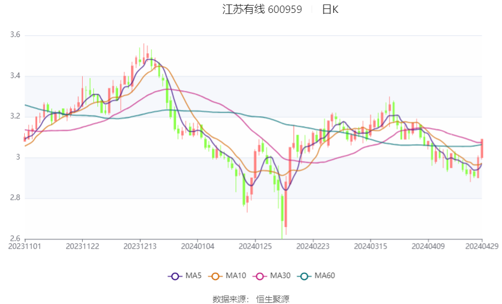This screenshot has height=304, width=502.
Task: Click the x-axis date 20231101
Action: tap(25, 247)
